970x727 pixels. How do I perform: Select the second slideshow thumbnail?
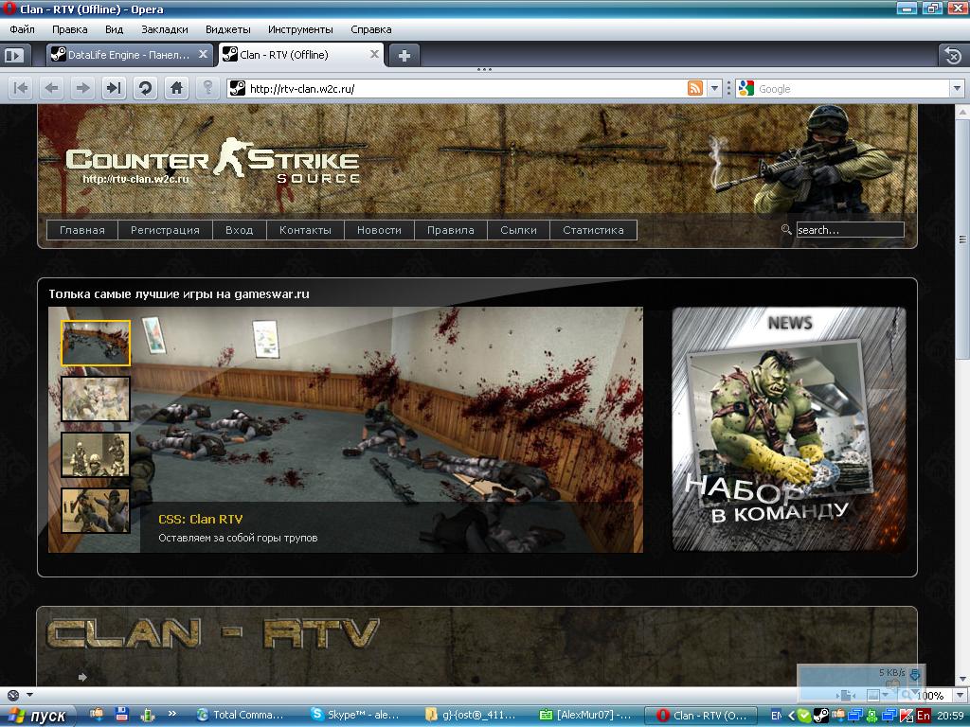(96, 399)
